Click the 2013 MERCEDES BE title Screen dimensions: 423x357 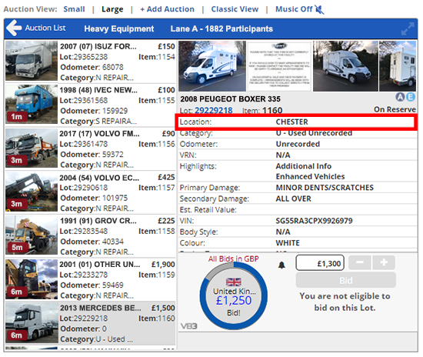100,309
